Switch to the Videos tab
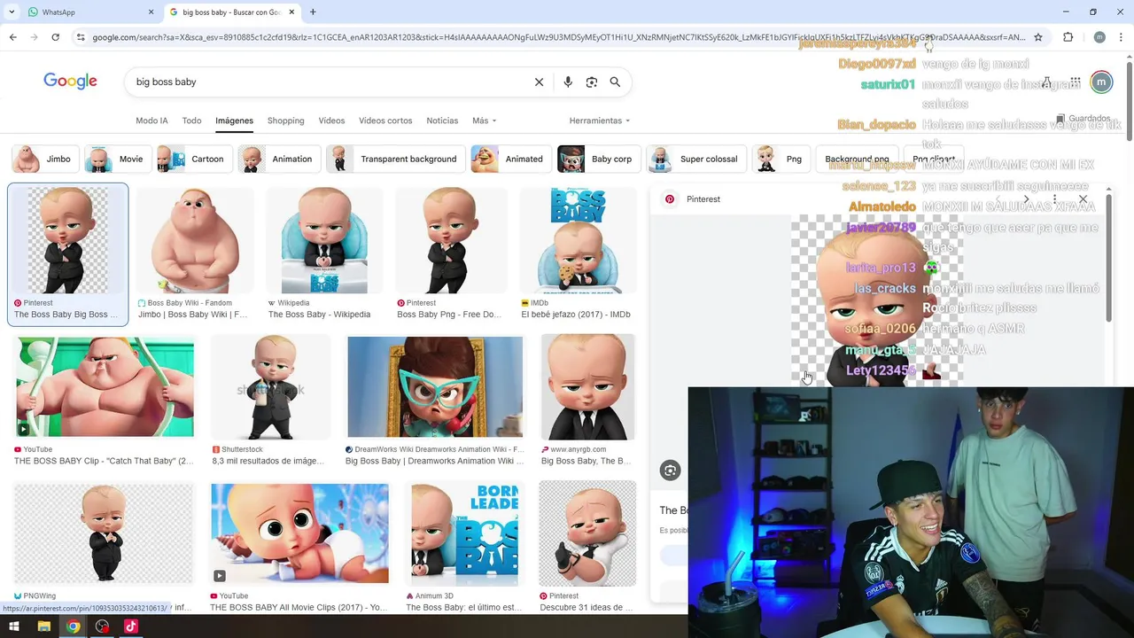This screenshot has width=1134, height=638. coord(331,121)
